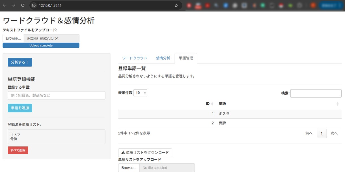Click the 次へ pagination link
The height and width of the screenshot is (177, 345).
(x=334, y=133)
